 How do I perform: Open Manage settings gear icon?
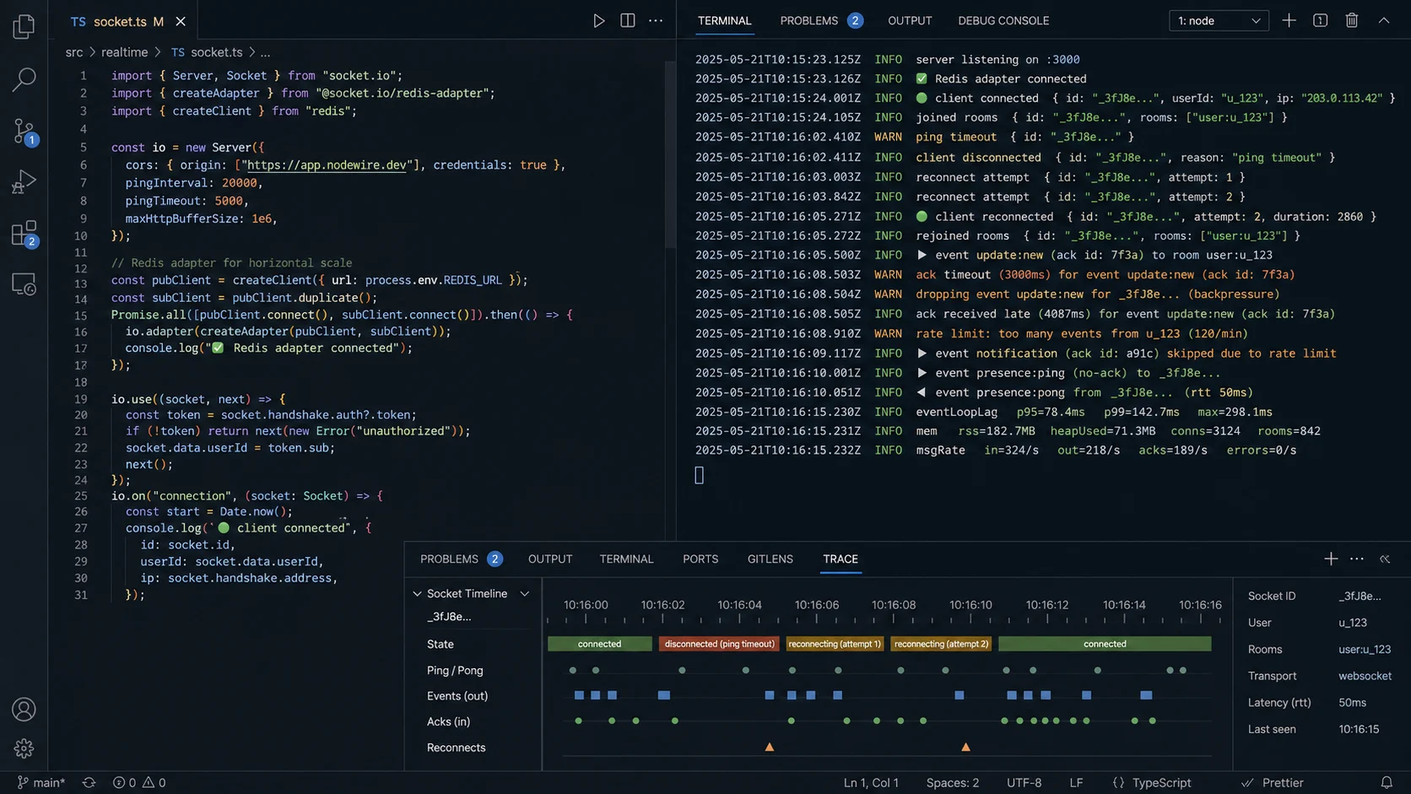24,748
